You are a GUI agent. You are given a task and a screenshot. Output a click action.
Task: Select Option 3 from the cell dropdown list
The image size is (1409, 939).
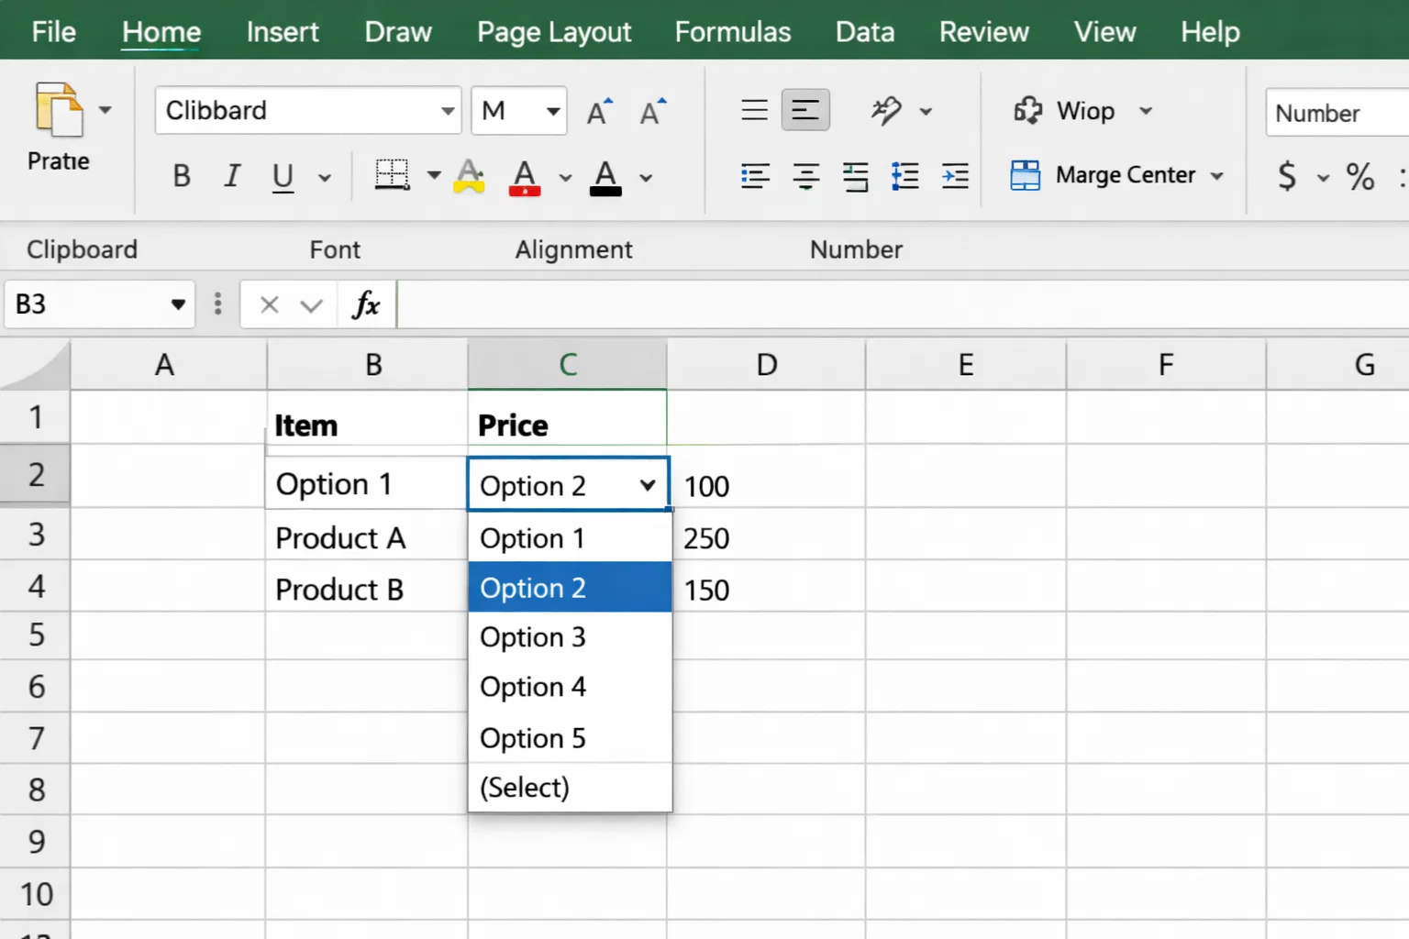pos(533,636)
